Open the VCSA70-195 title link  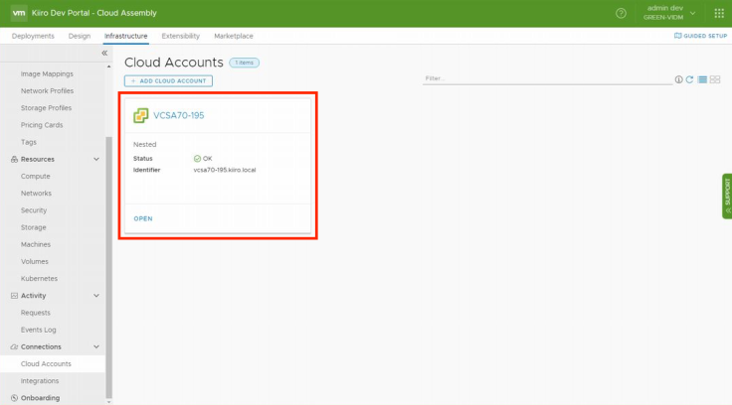click(178, 115)
